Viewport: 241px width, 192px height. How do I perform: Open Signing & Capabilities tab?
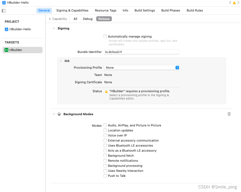(72, 10)
